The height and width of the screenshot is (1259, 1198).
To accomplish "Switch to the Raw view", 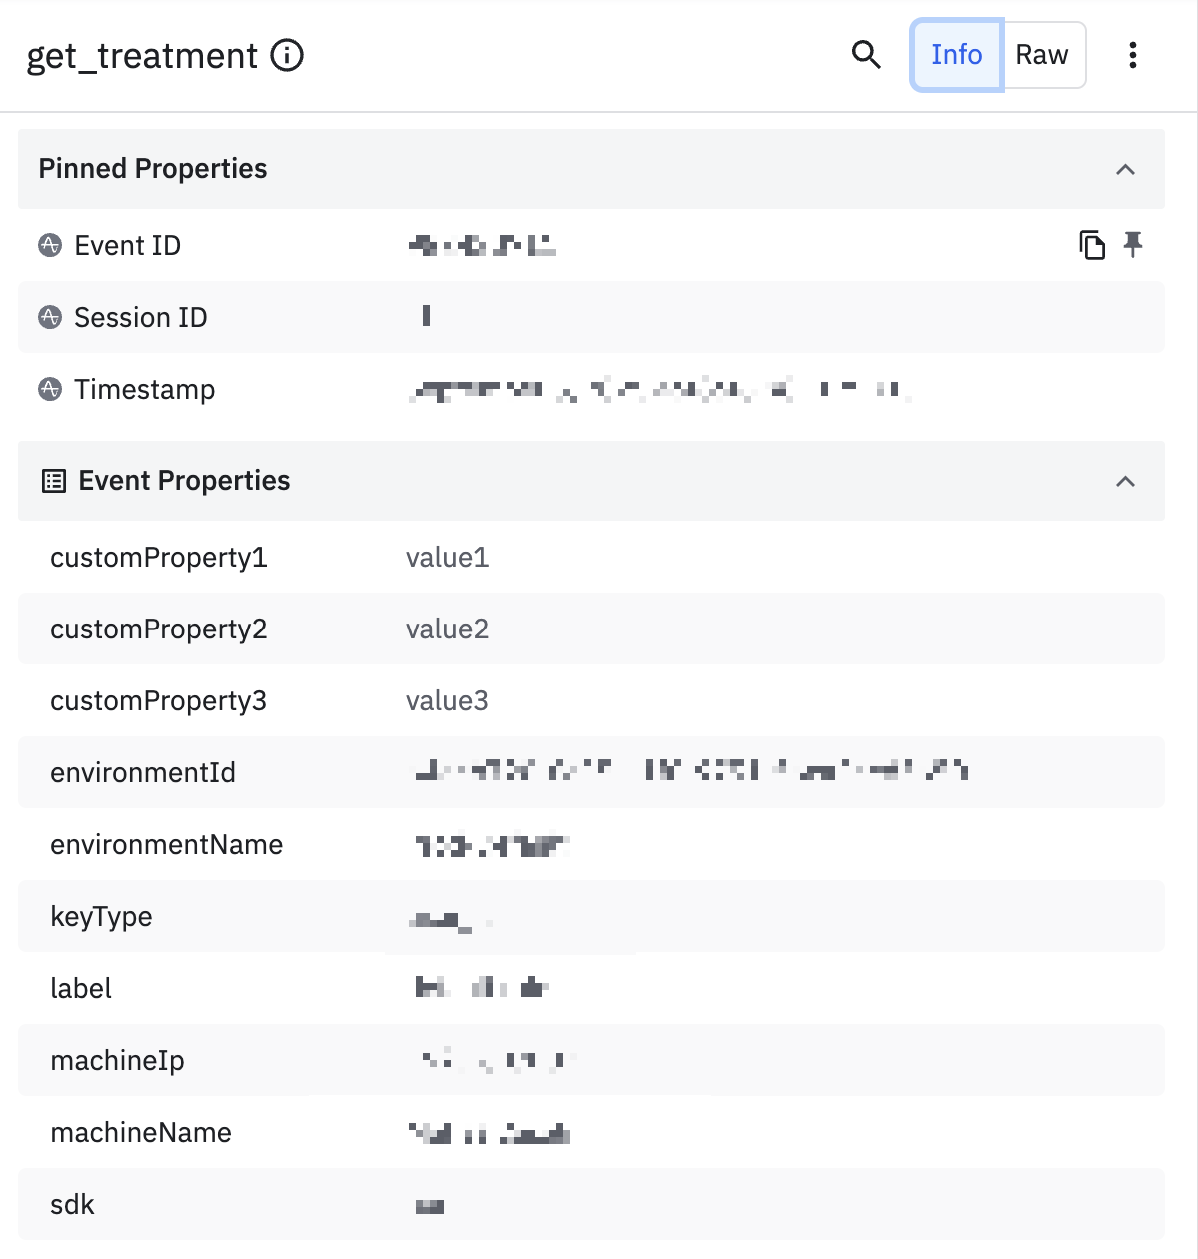I will 1042,55.
